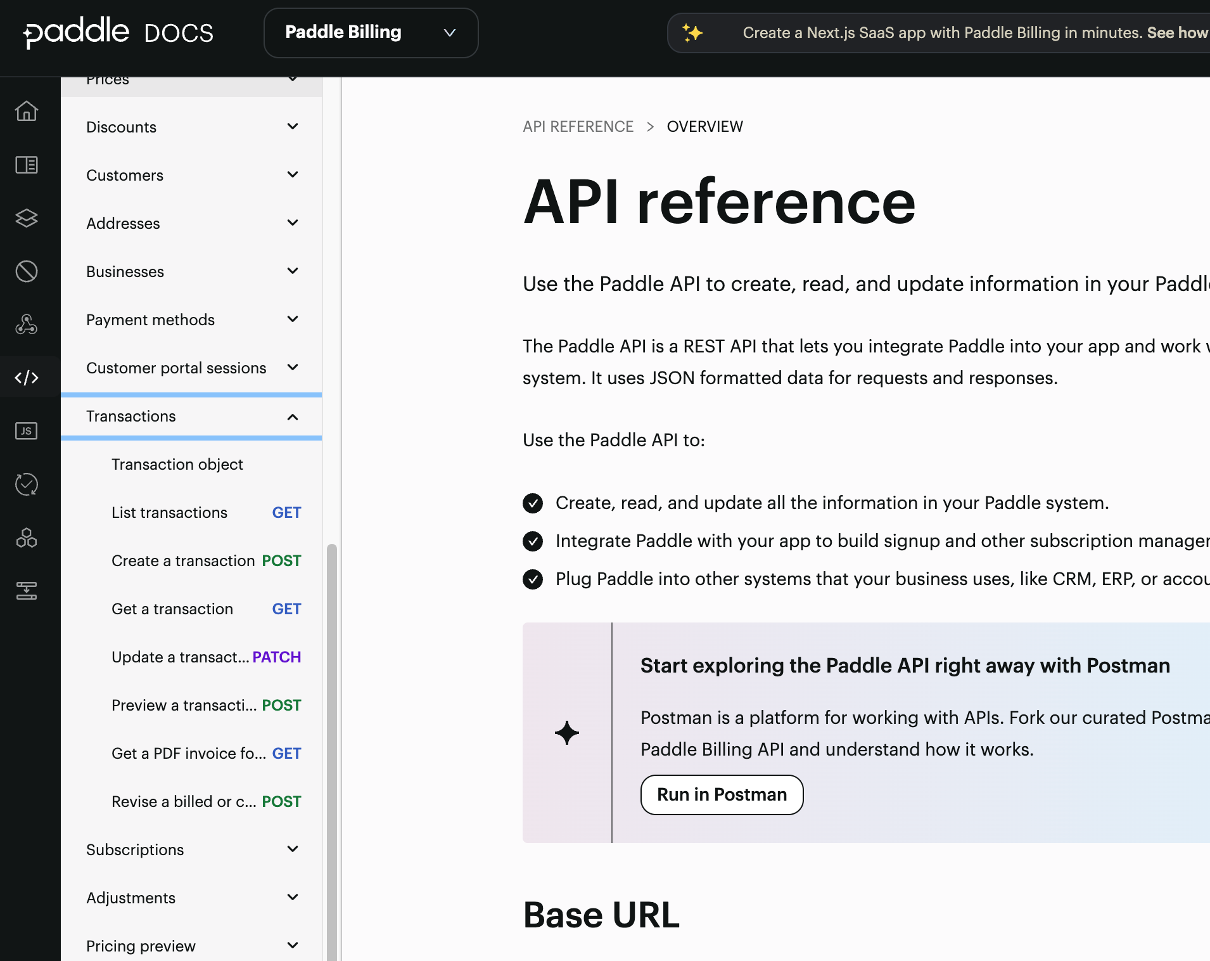The width and height of the screenshot is (1210, 961).
Task: Select the circular checkmark icon in rail
Action: 27,484
